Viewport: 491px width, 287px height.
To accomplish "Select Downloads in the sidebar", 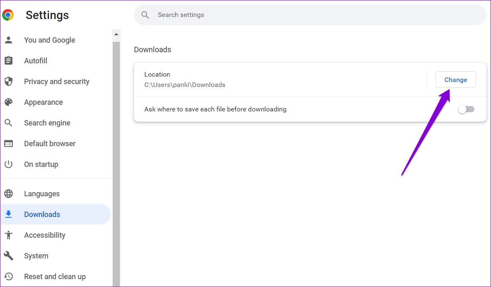I will pos(56,214).
